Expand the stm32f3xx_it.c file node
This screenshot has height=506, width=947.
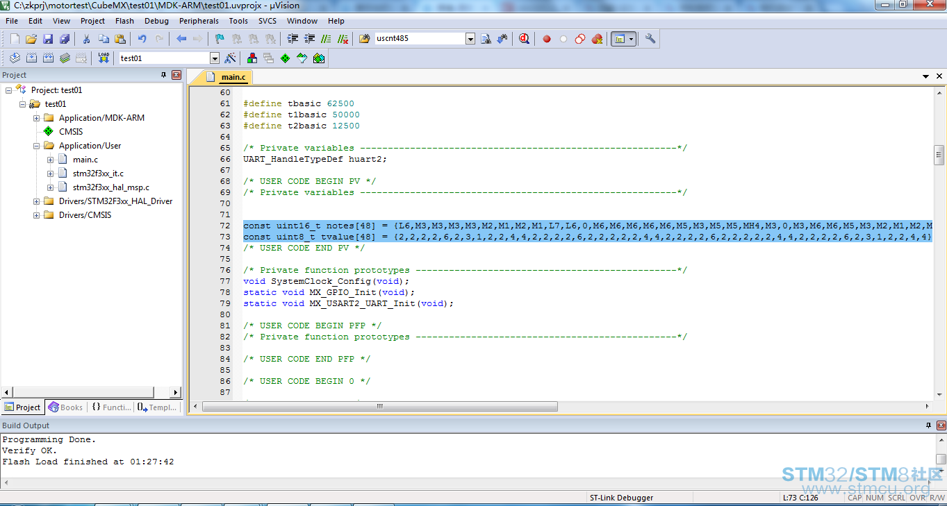coord(50,174)
